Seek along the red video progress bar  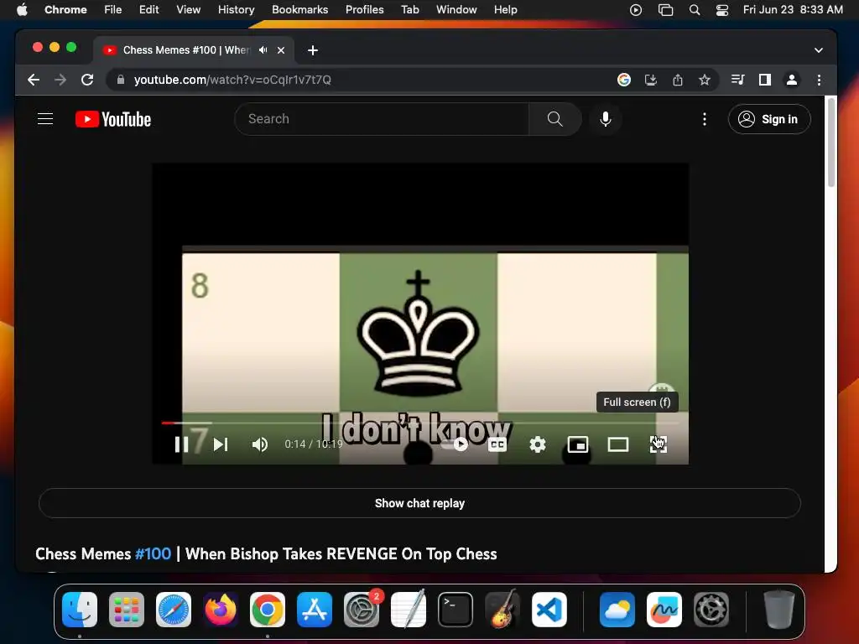[x=420, y=423]
